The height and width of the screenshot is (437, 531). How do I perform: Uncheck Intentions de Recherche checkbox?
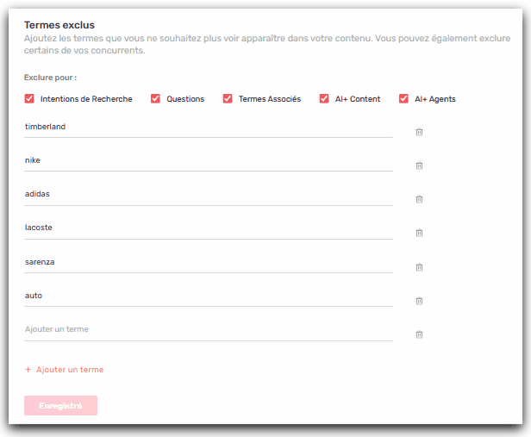pyautogui.click(x=30, y=99)
